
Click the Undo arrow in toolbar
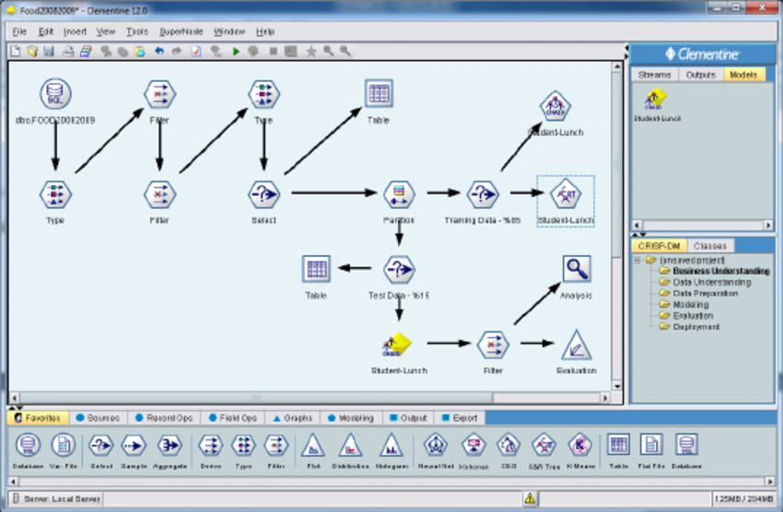click(x=159, y=52)
